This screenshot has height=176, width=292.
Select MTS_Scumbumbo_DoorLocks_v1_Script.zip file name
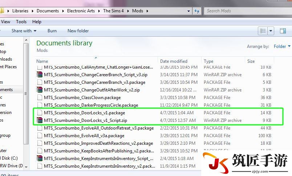(x=85, y=120)
